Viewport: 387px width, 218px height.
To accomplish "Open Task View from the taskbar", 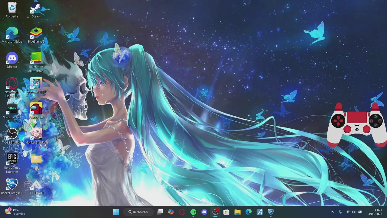I will click(x=160, y=212).
